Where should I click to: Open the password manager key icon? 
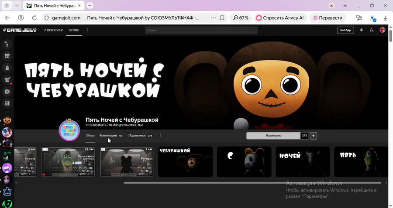click(x=359, y=18)
